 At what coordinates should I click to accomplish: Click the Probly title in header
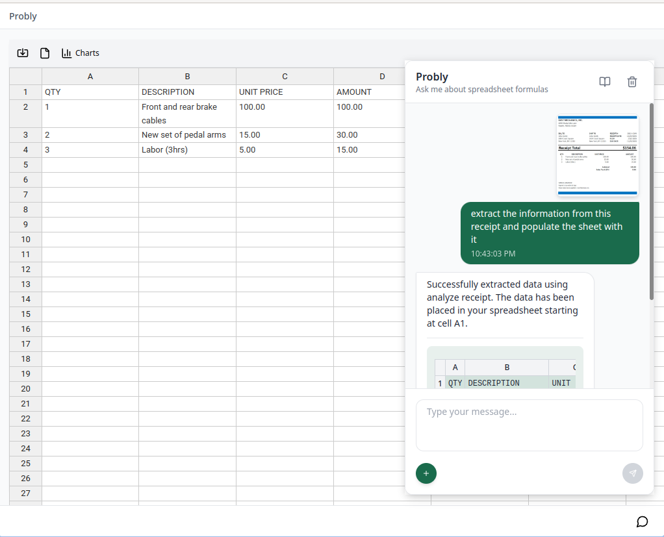pos(23,16)
